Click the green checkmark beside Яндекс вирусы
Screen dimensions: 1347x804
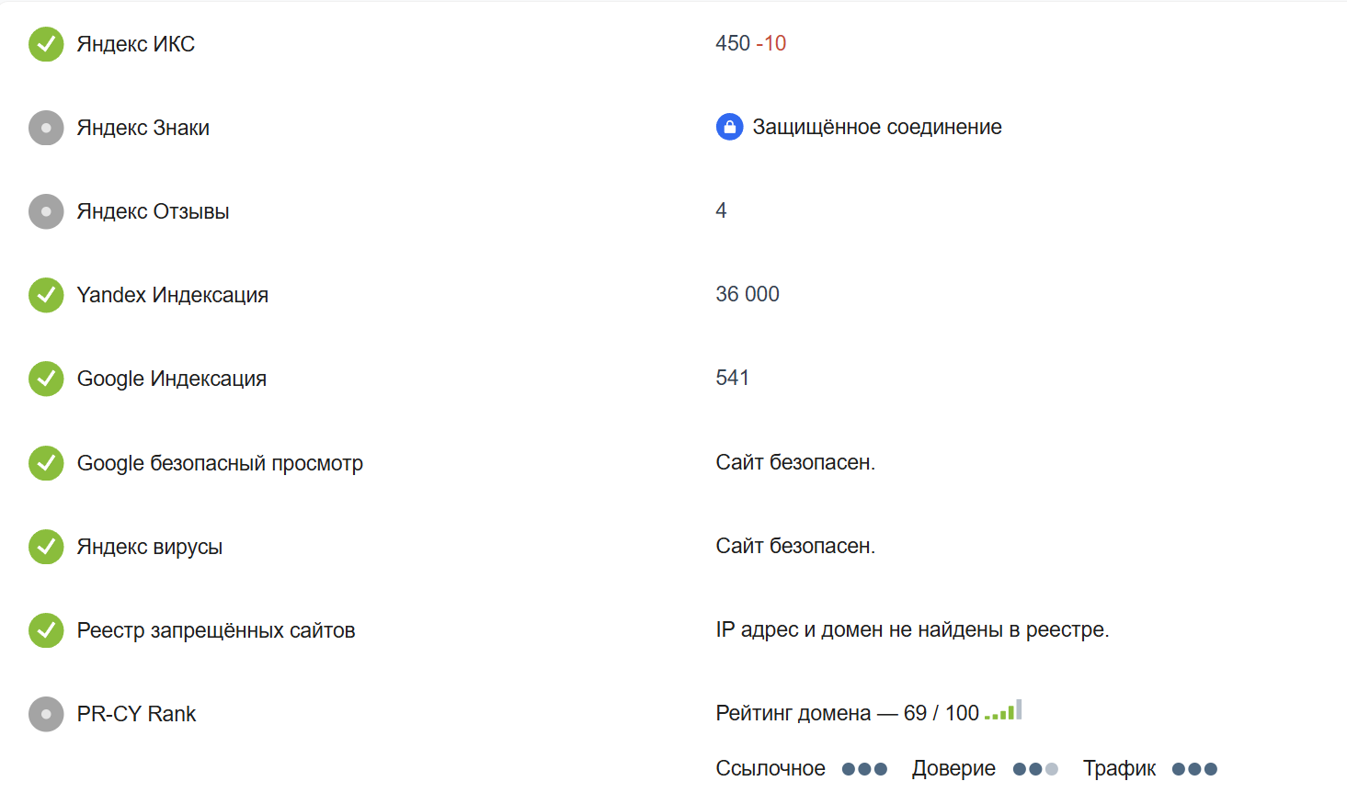coord(46,547)
